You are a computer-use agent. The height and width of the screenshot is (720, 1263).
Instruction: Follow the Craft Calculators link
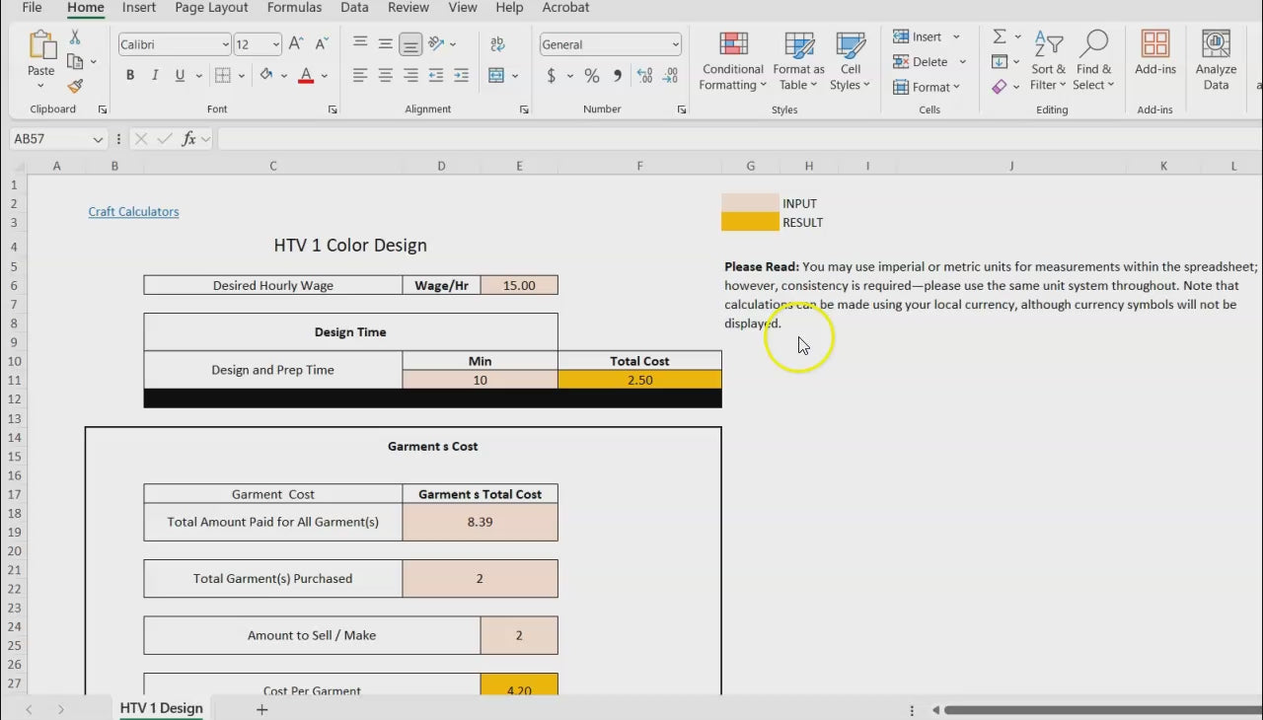coord(133,212)
